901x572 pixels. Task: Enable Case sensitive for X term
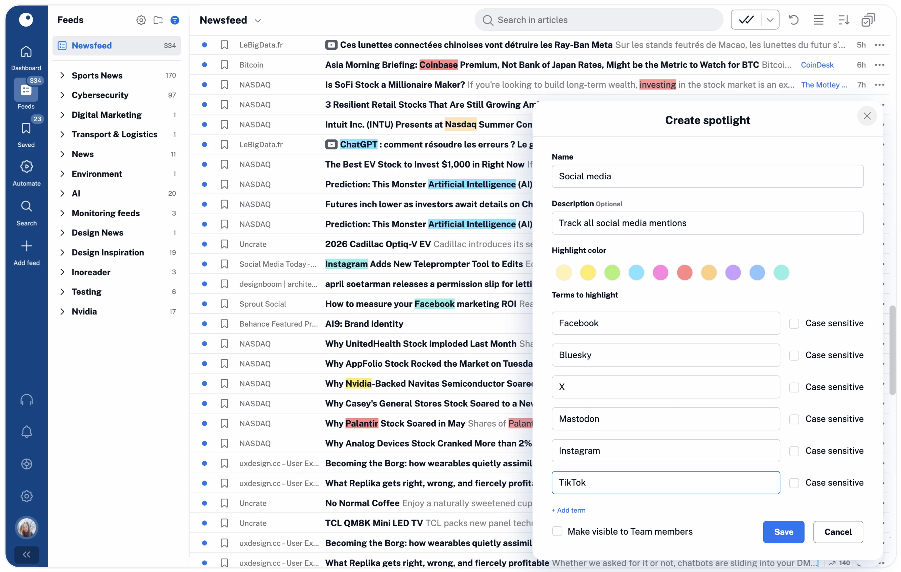[794, 387]
